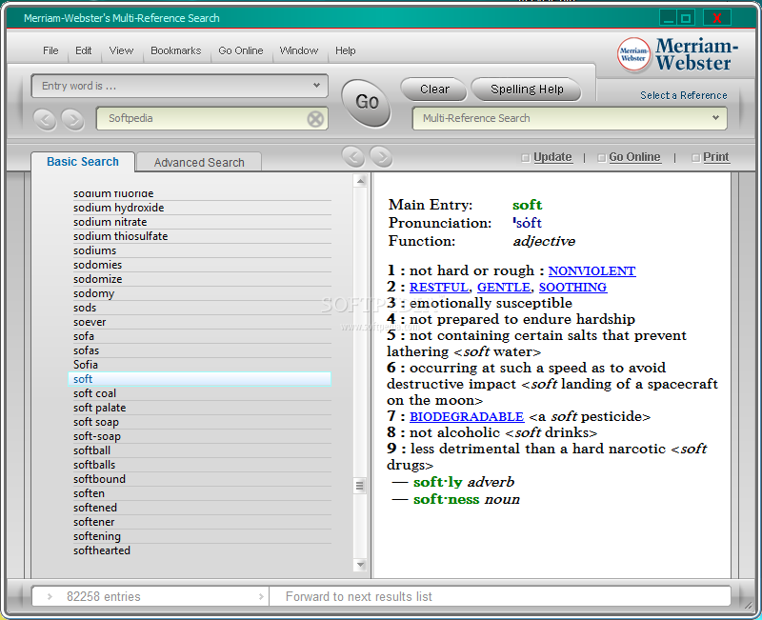Open the Help menu
The image size is (762, 620).
tap(345, 50)
